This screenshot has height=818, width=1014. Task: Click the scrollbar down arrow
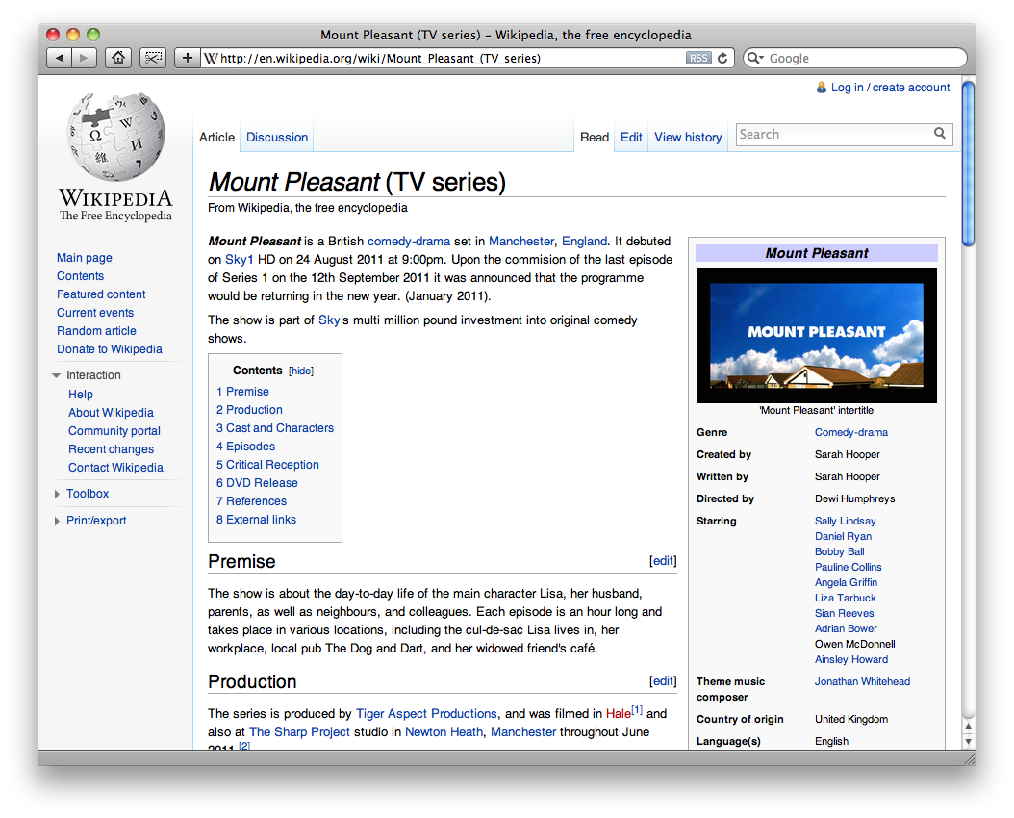tap(968, 742)
